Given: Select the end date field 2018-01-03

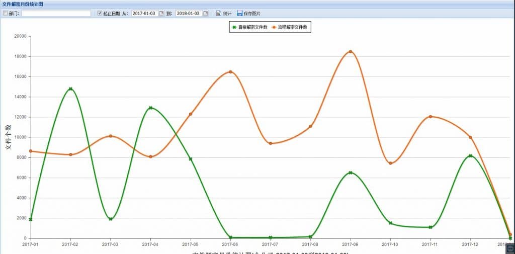Looking at the screenshot, I should tap(189, 14).
